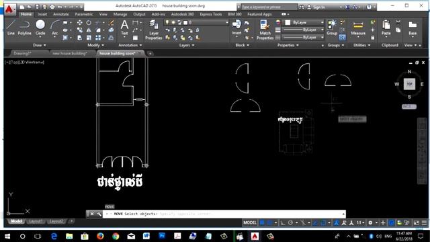Switch to the Layout1 tab

(x=36, y=221)
